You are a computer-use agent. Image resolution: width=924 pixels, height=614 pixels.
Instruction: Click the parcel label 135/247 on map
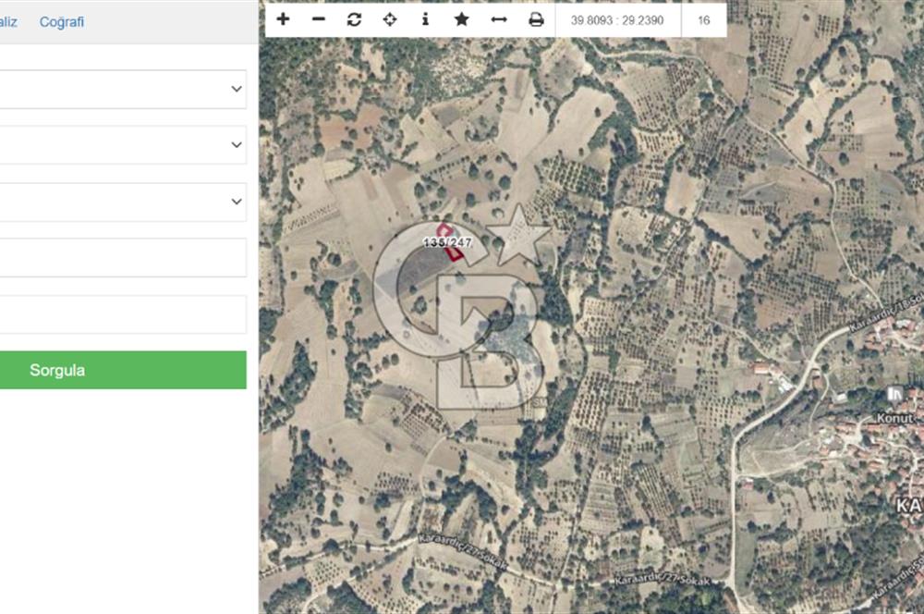[x=448, y=242]
